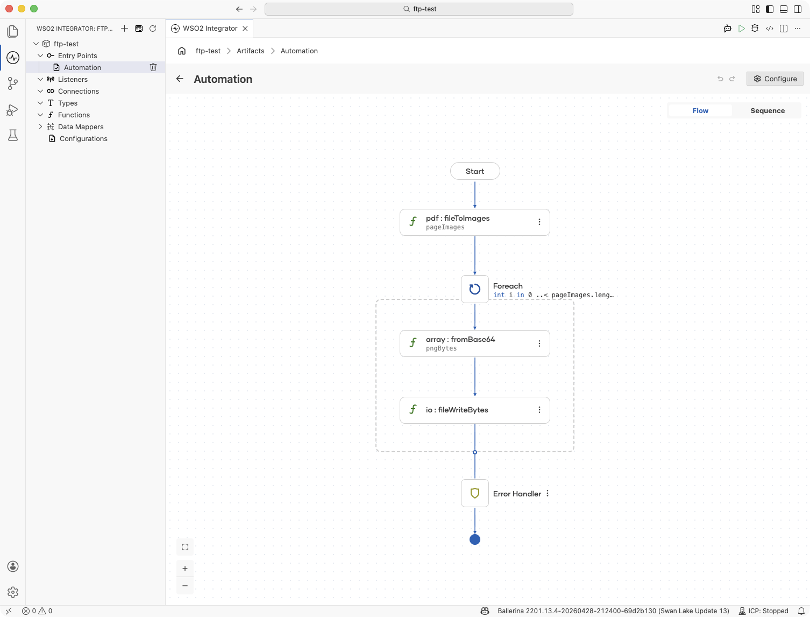Screen dimensions: 810x617
Task: Click the Configure button
Action: click(x=775, y=79)
